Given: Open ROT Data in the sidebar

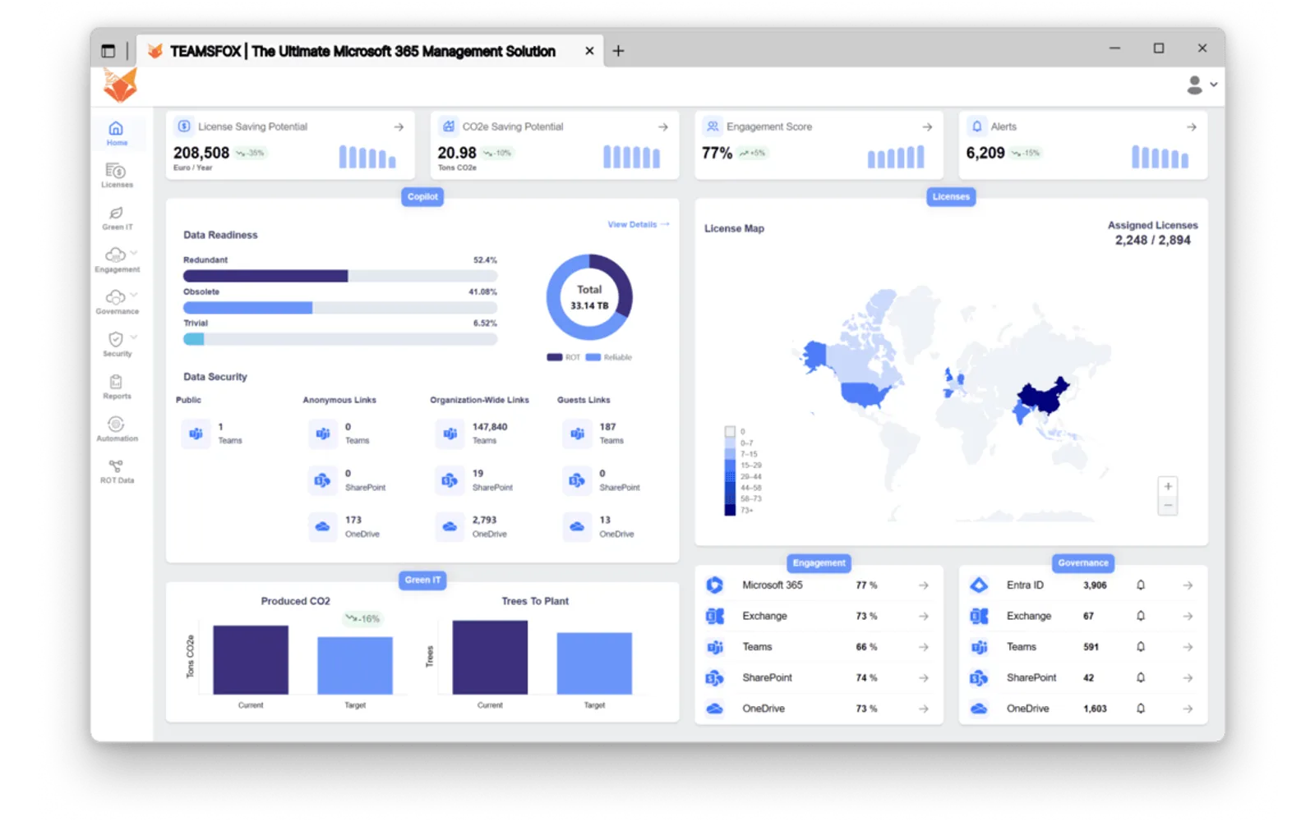Looking at the screenshot, I should tap(117, 471).
